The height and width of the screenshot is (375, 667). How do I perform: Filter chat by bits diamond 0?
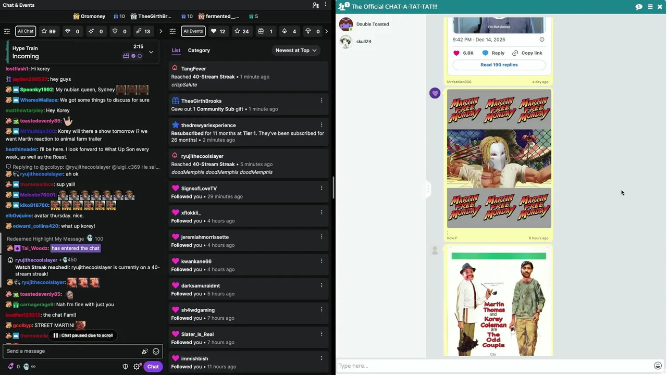click(x=72, y=31)
